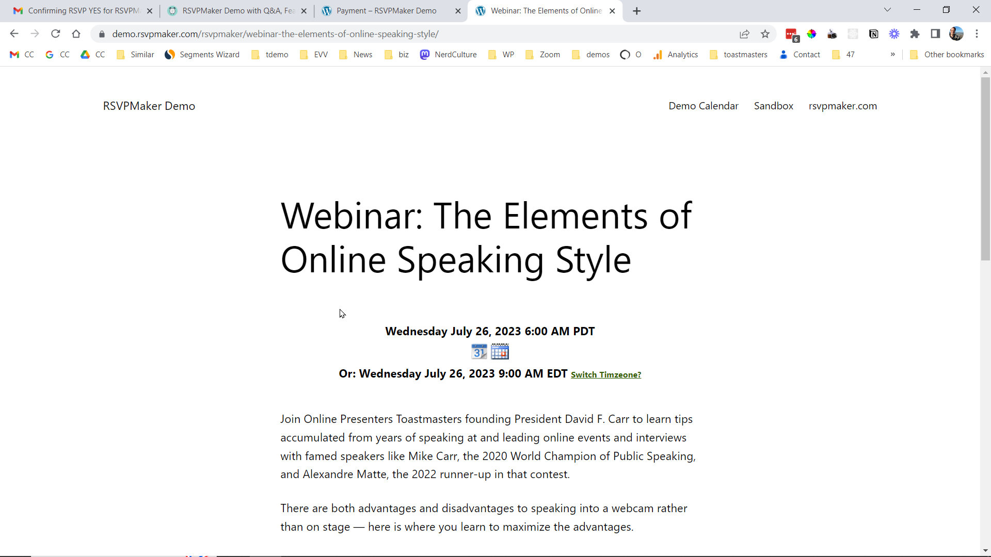Click the WordPress icon on RSVPMaker tab
Screen dimensions: 991x557
click(x=328, y=10)
